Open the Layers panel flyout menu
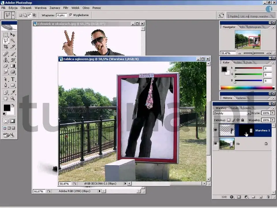277x208 pixels. click(x=273, y=109)
